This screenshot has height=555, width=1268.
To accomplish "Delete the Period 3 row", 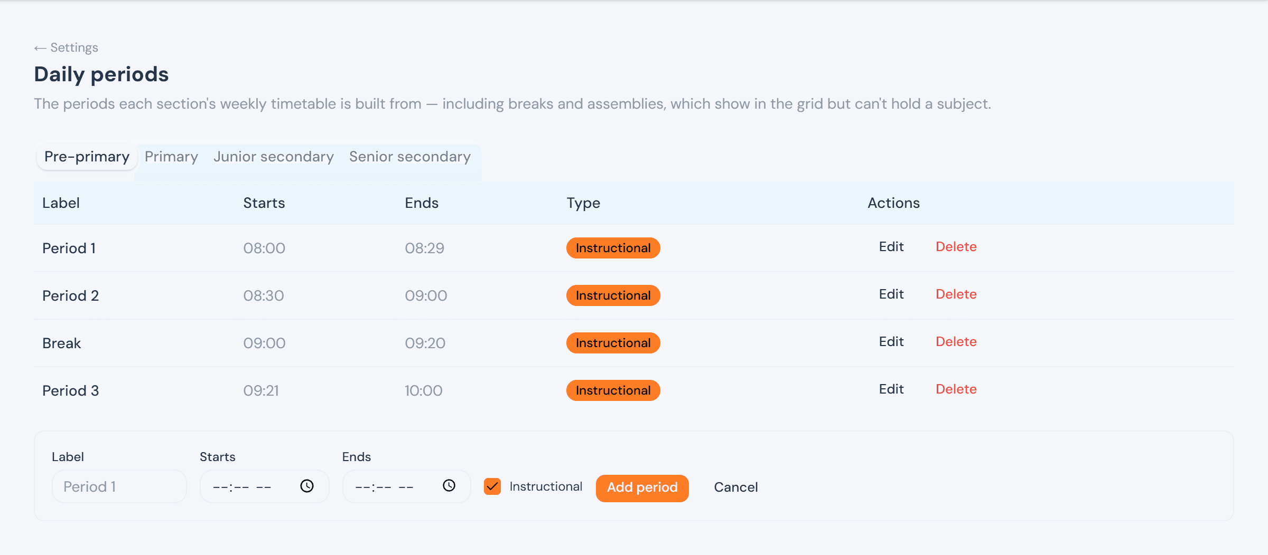I will 956,389.
